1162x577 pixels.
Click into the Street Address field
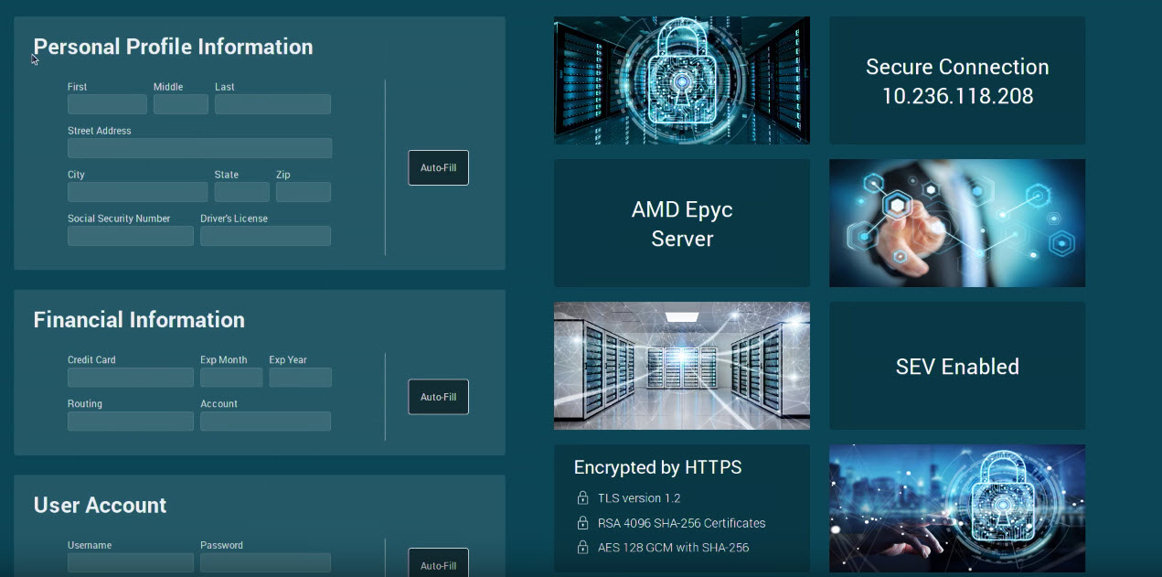pyautogui.click(x=199, y=148)
